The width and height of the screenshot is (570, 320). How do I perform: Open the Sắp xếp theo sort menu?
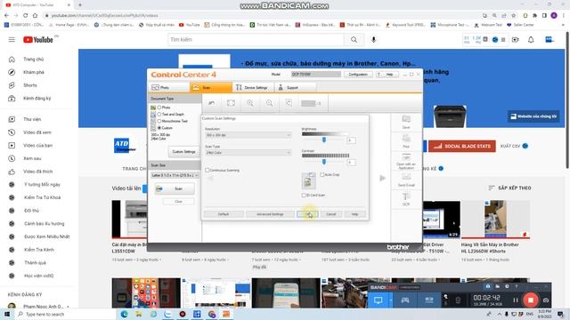509,188
